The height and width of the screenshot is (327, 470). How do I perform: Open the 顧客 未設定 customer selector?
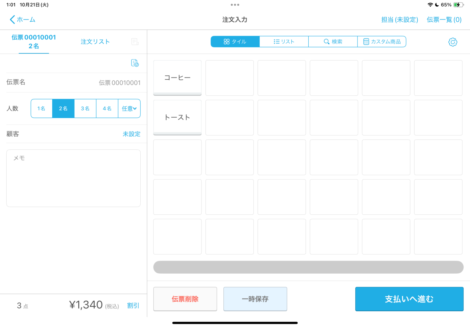[x=131, y=134]
